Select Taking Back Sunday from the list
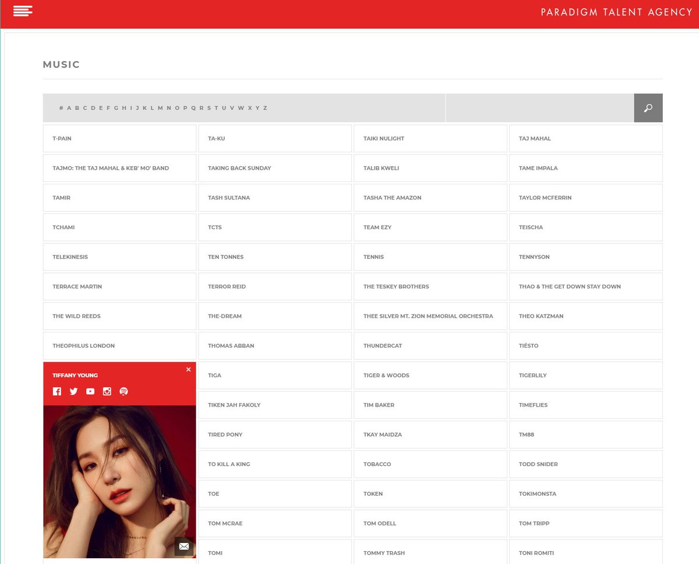699x564 pixels. 275,168
